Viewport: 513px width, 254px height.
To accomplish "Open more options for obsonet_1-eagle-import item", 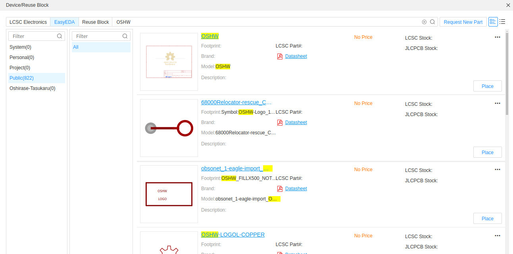I will tap(498, 170).
